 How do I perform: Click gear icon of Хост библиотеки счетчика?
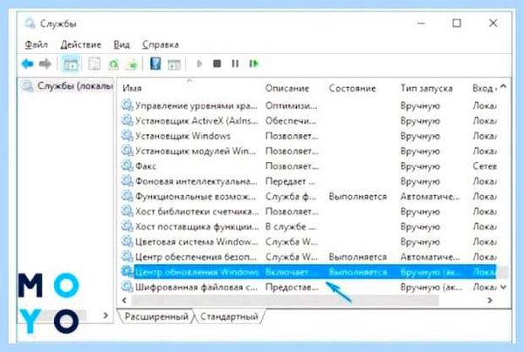tap(127, 211)
